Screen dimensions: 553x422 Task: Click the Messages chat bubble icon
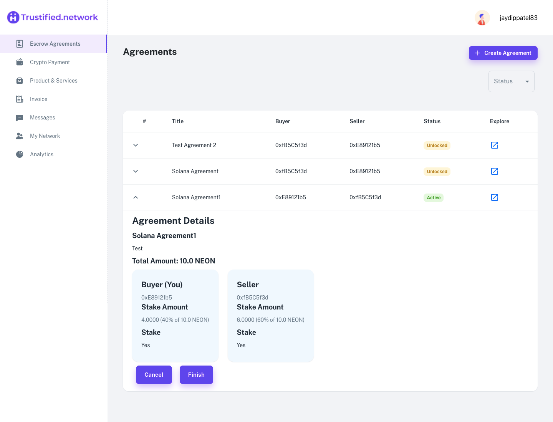pos(20,117)
